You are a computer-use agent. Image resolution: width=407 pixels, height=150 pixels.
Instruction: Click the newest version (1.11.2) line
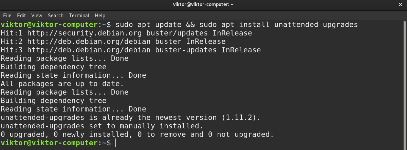[131, 118]
